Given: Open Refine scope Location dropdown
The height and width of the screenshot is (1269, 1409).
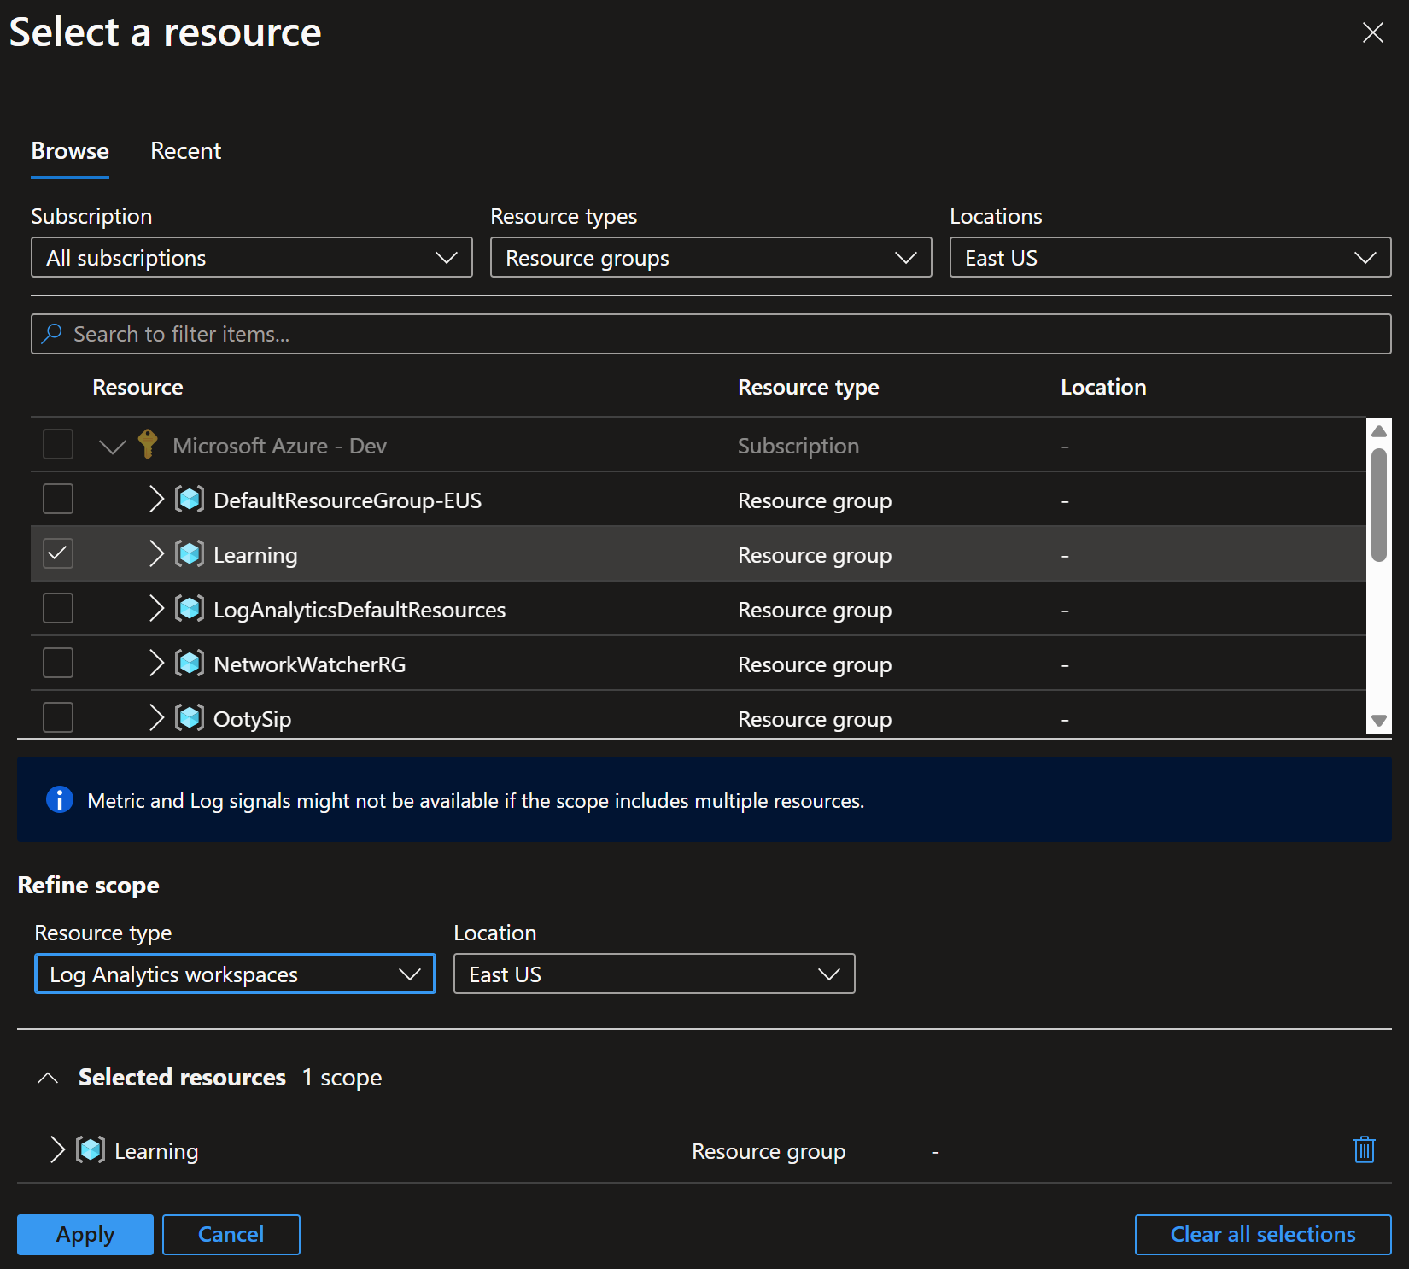Looking at the screenshot, I should click(654, 974).
